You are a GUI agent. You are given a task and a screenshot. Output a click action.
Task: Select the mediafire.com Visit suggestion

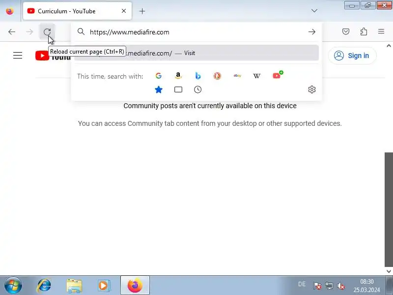click(x=196, y=53)
